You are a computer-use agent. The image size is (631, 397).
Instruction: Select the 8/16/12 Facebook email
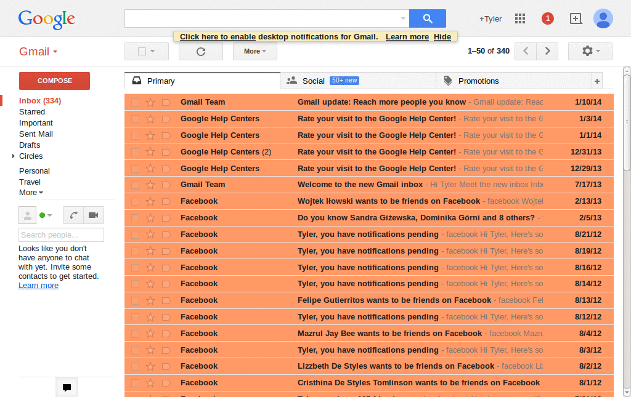[x=135, y=268]
